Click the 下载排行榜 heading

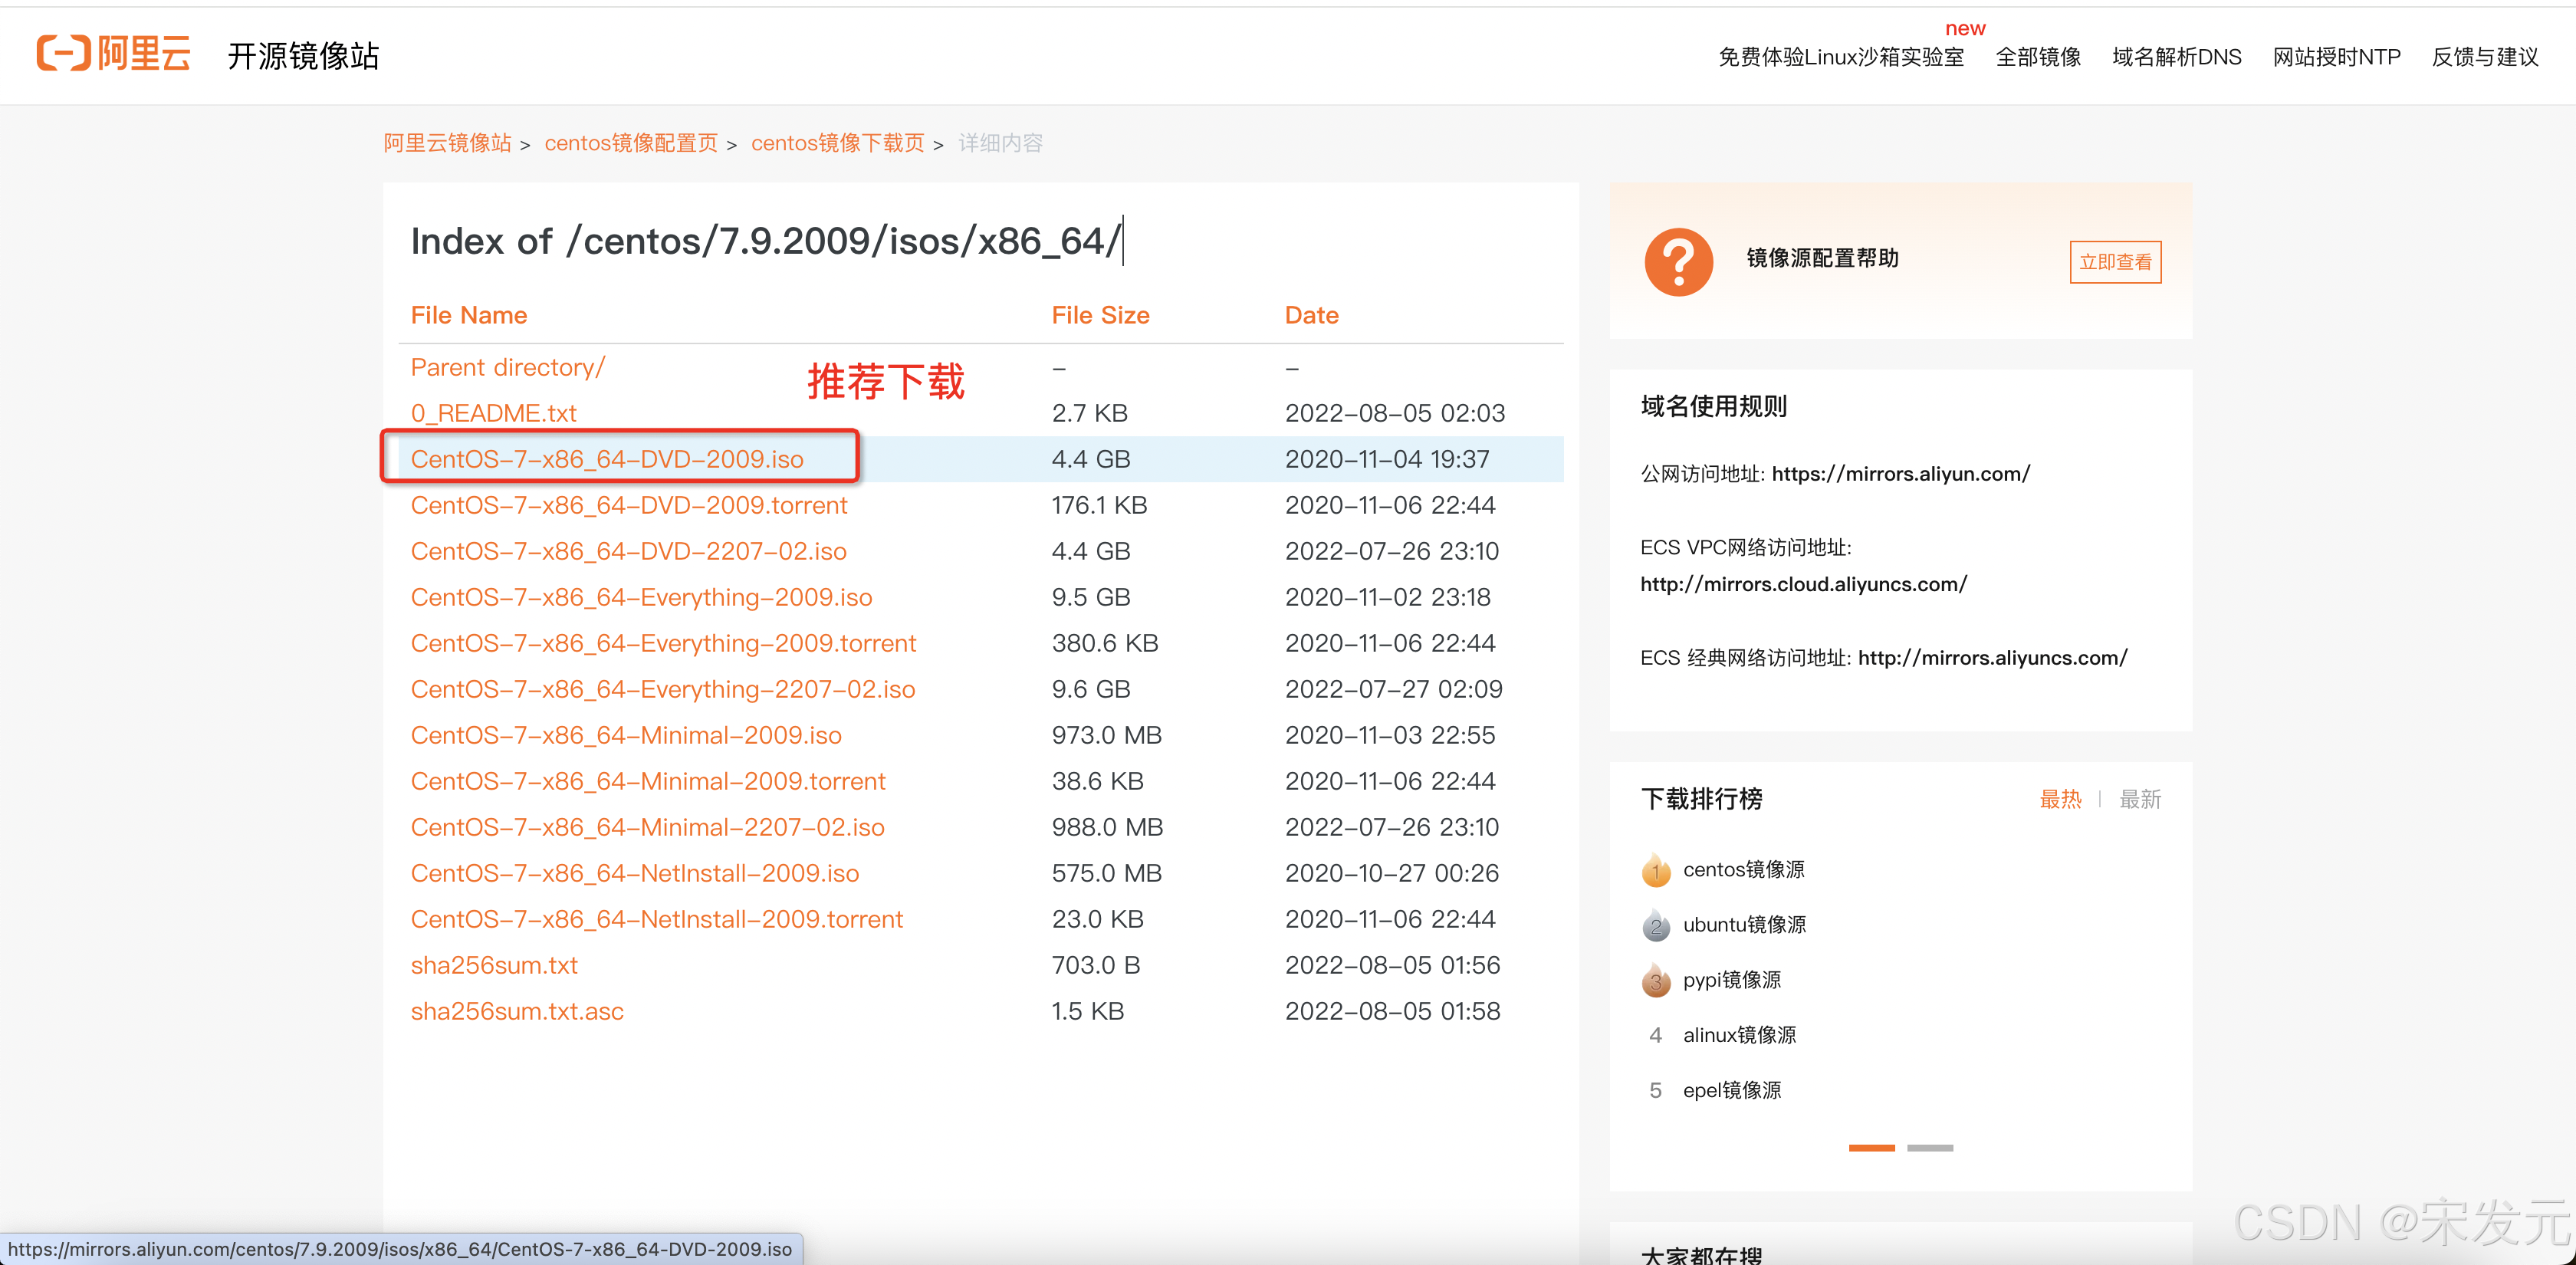(x=1701, y=799)
